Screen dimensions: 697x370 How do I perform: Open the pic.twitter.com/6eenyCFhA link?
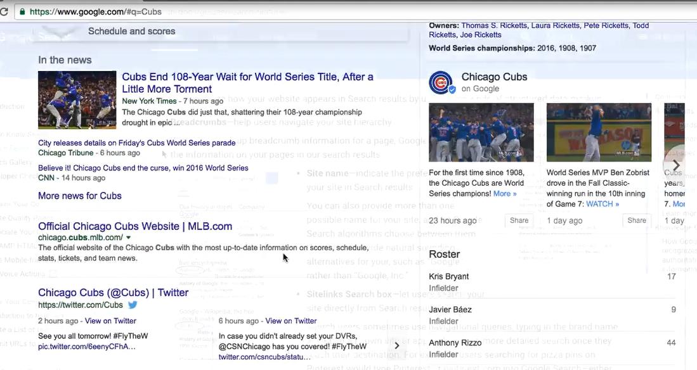click(x=87, y=347)
